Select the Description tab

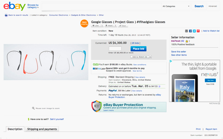[15, 129]
